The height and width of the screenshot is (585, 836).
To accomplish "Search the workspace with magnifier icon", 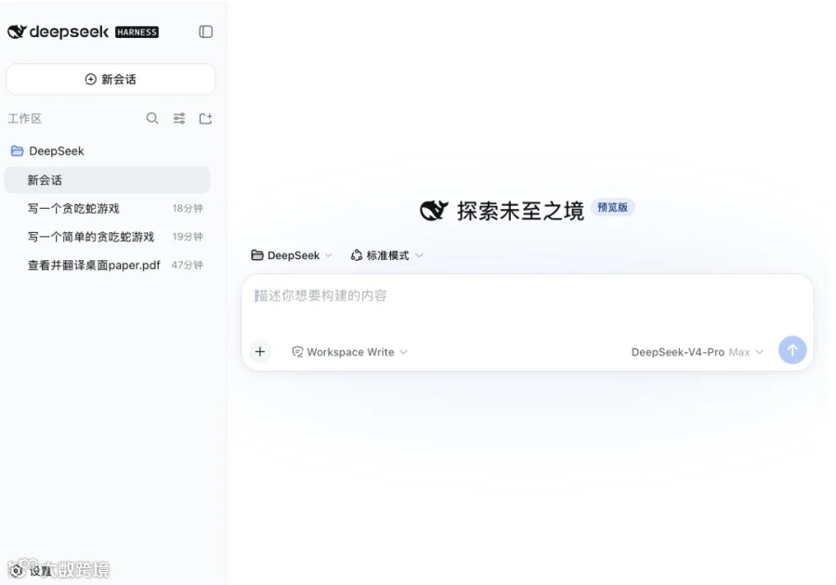I will pyautogui.click(x=152, y=118).
